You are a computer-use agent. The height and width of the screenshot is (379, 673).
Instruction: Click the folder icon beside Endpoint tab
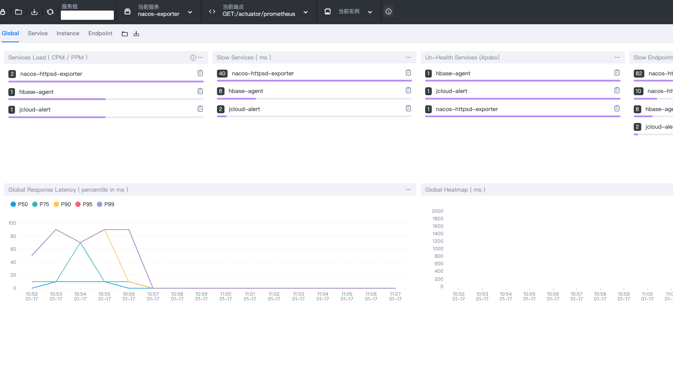(x=125, y=34)
